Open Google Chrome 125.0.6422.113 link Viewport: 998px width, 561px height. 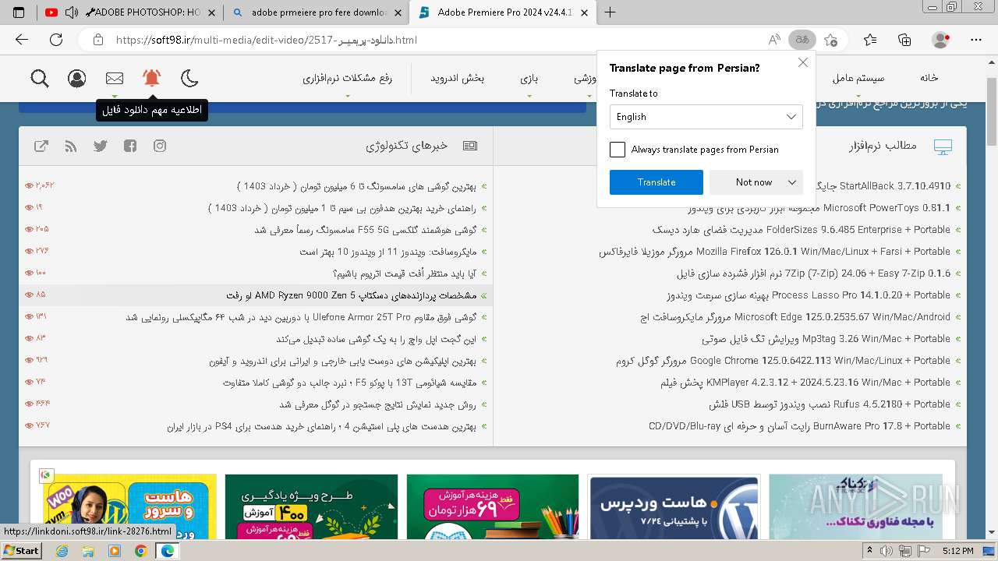point(784,361)
